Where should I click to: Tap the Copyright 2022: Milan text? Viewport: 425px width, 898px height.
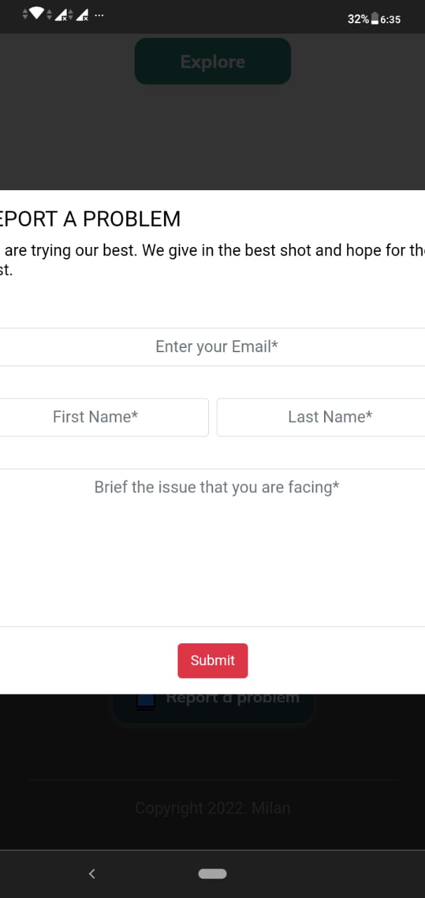click(212, 807)
